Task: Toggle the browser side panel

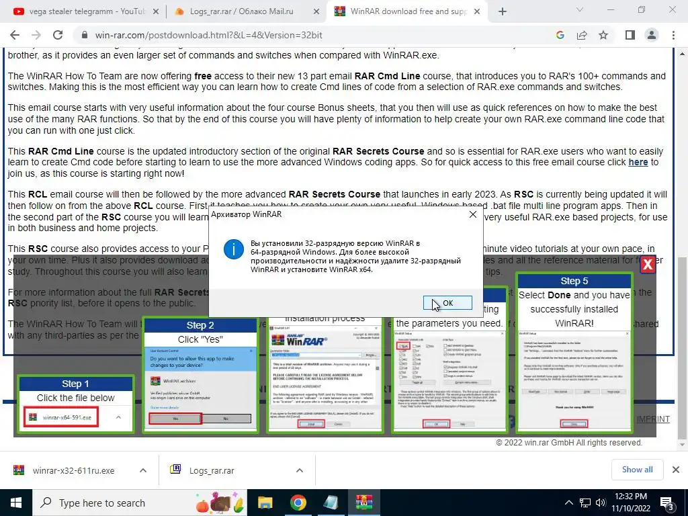Action: click(630, 35)
